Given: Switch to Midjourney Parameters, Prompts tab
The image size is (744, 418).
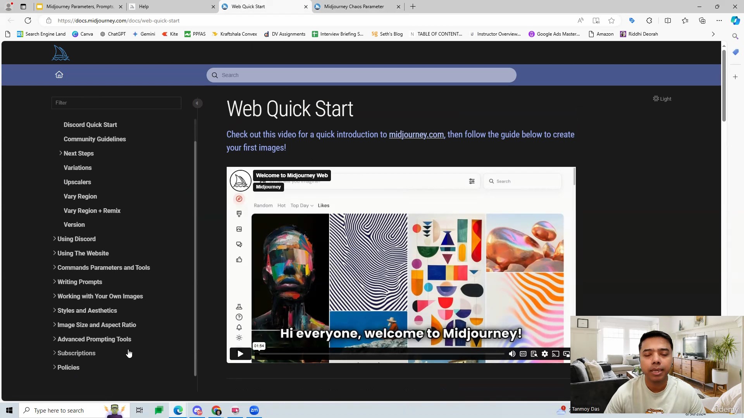Looking at the screenshot, I should (80, 7).
